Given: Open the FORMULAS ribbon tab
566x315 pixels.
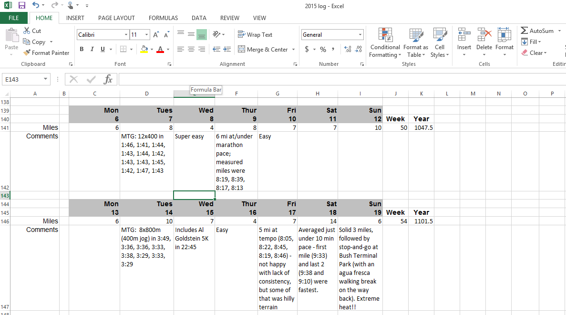Looking at the screenshot, I should tap(163, 18).
